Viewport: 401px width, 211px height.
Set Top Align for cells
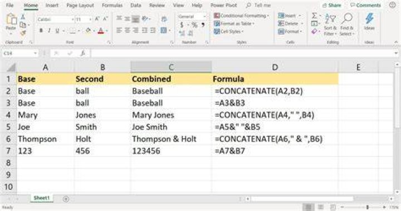(119, 18)
